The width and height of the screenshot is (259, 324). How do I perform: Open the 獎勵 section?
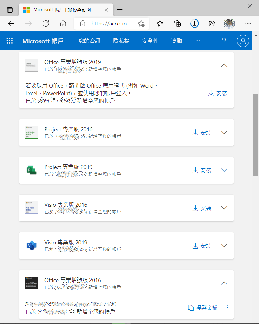tap(177, 41)
